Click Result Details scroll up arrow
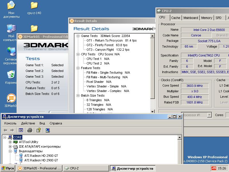 tap(152, 36)
